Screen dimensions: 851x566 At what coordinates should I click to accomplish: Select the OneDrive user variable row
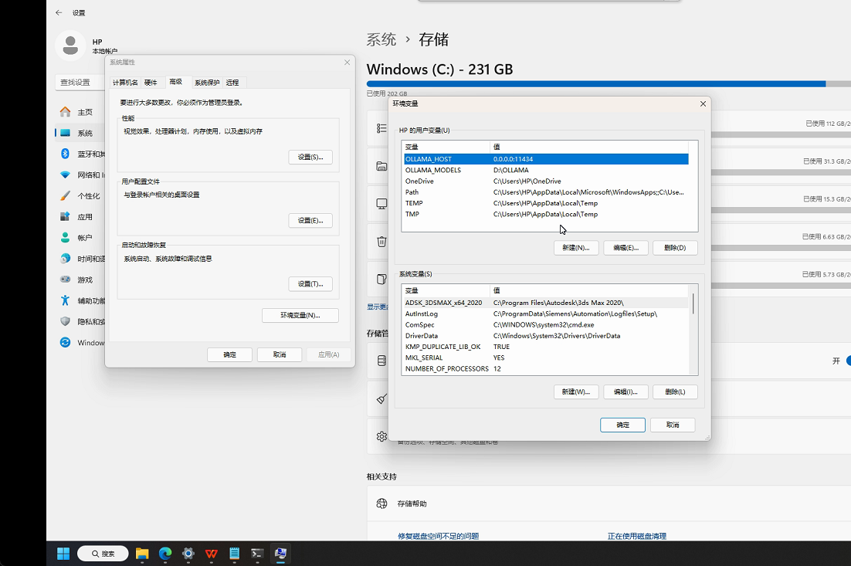(x=546, y=181)
